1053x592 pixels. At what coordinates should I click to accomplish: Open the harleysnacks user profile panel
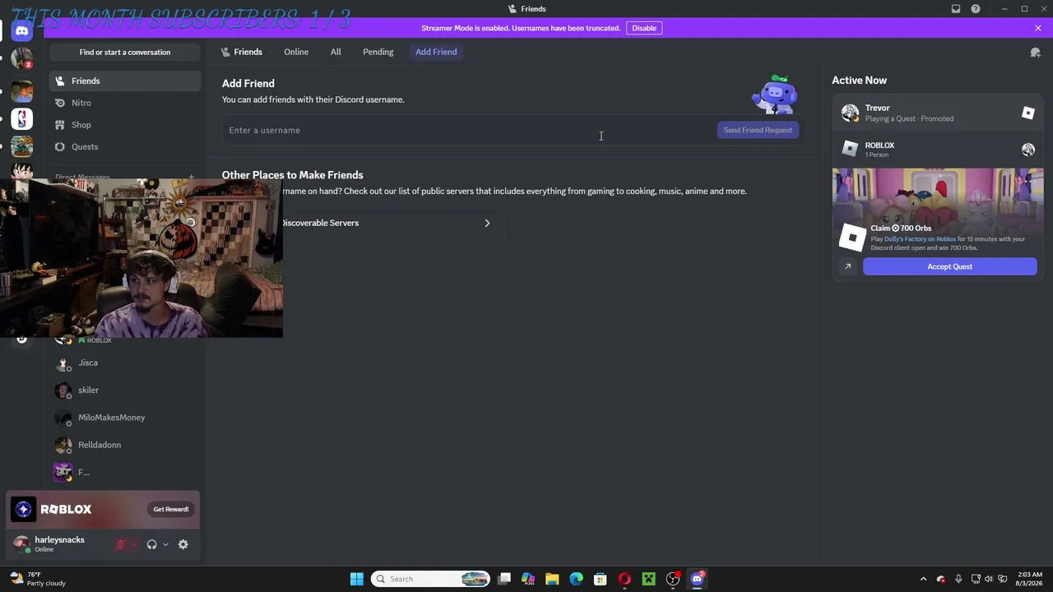point(58,543)
